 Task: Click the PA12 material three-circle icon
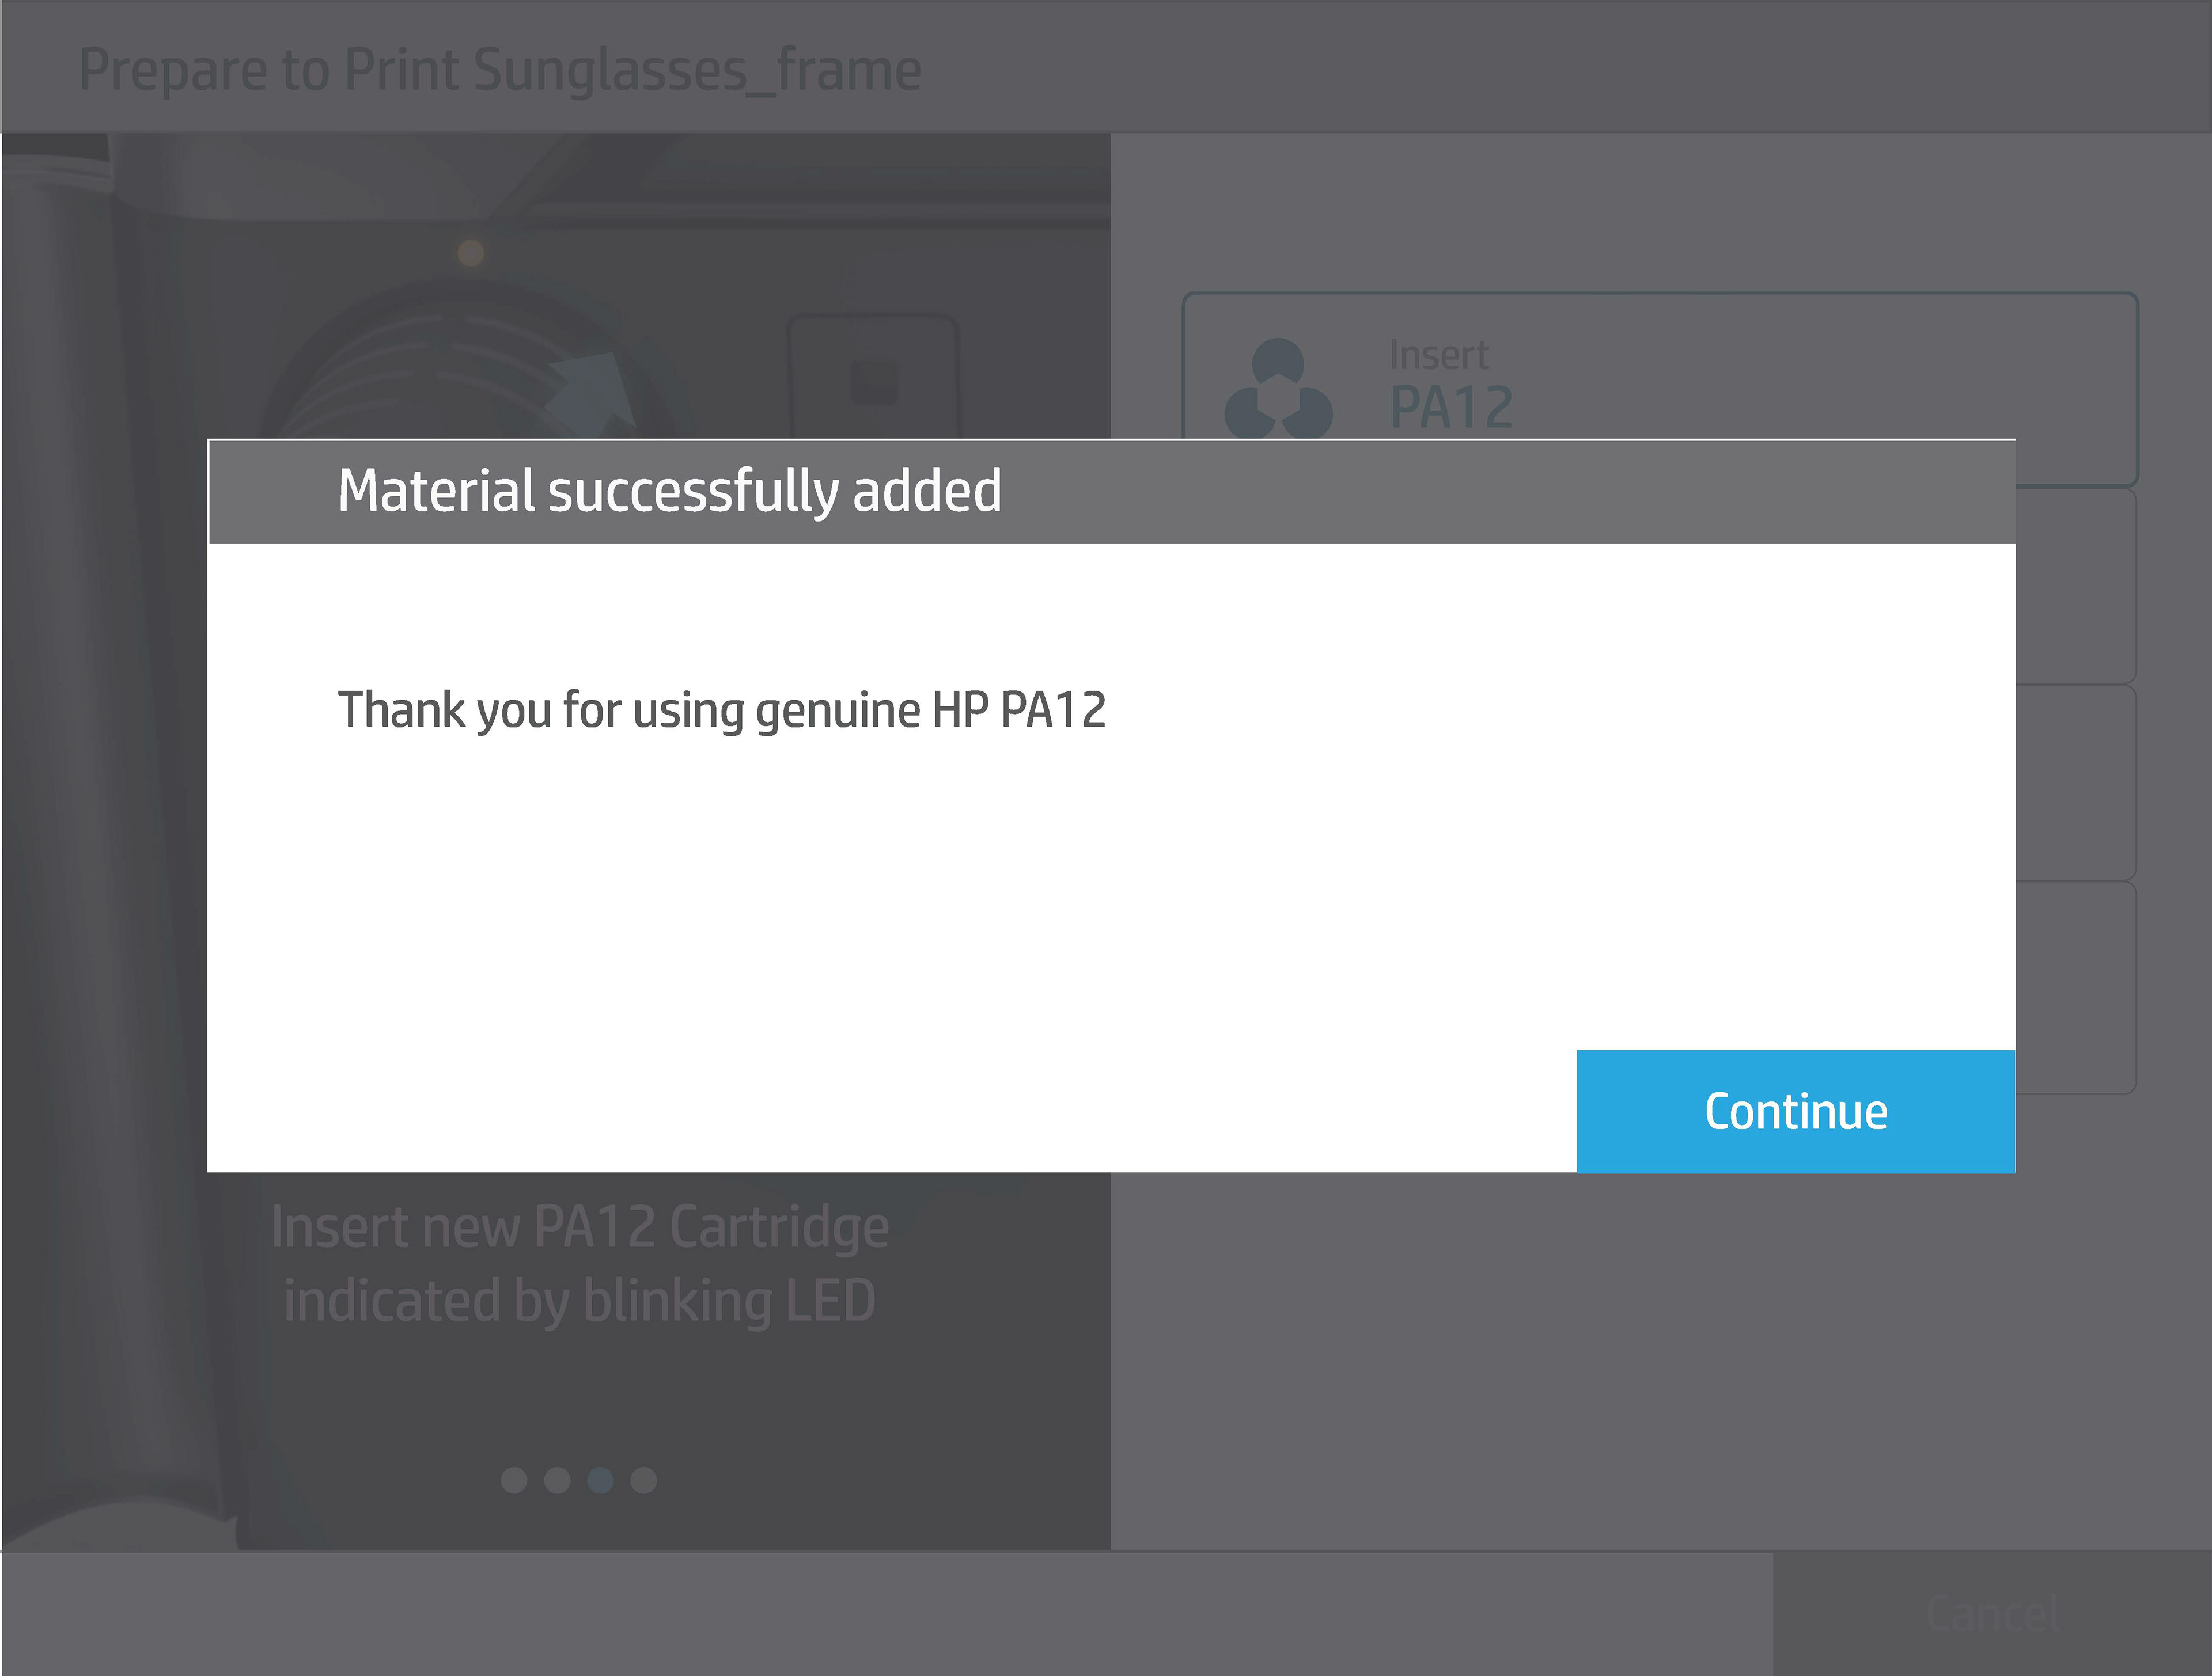1278,390
